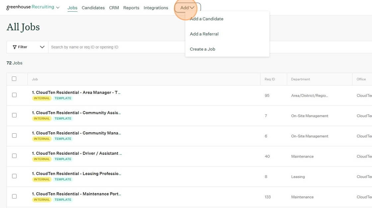Click the Greenhouse Recruiting logo
The height and width of the screenshot is (208, 372).
(x=30, y=7)
